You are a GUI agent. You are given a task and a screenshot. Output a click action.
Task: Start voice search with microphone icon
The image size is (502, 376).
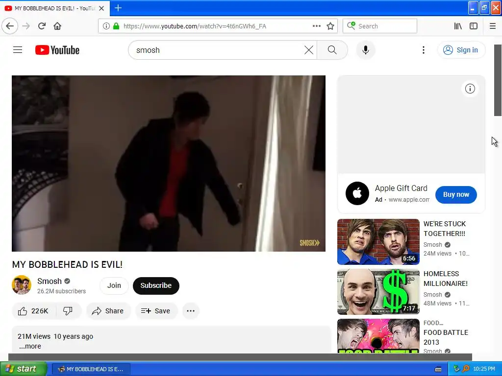(x=366, y=50)
